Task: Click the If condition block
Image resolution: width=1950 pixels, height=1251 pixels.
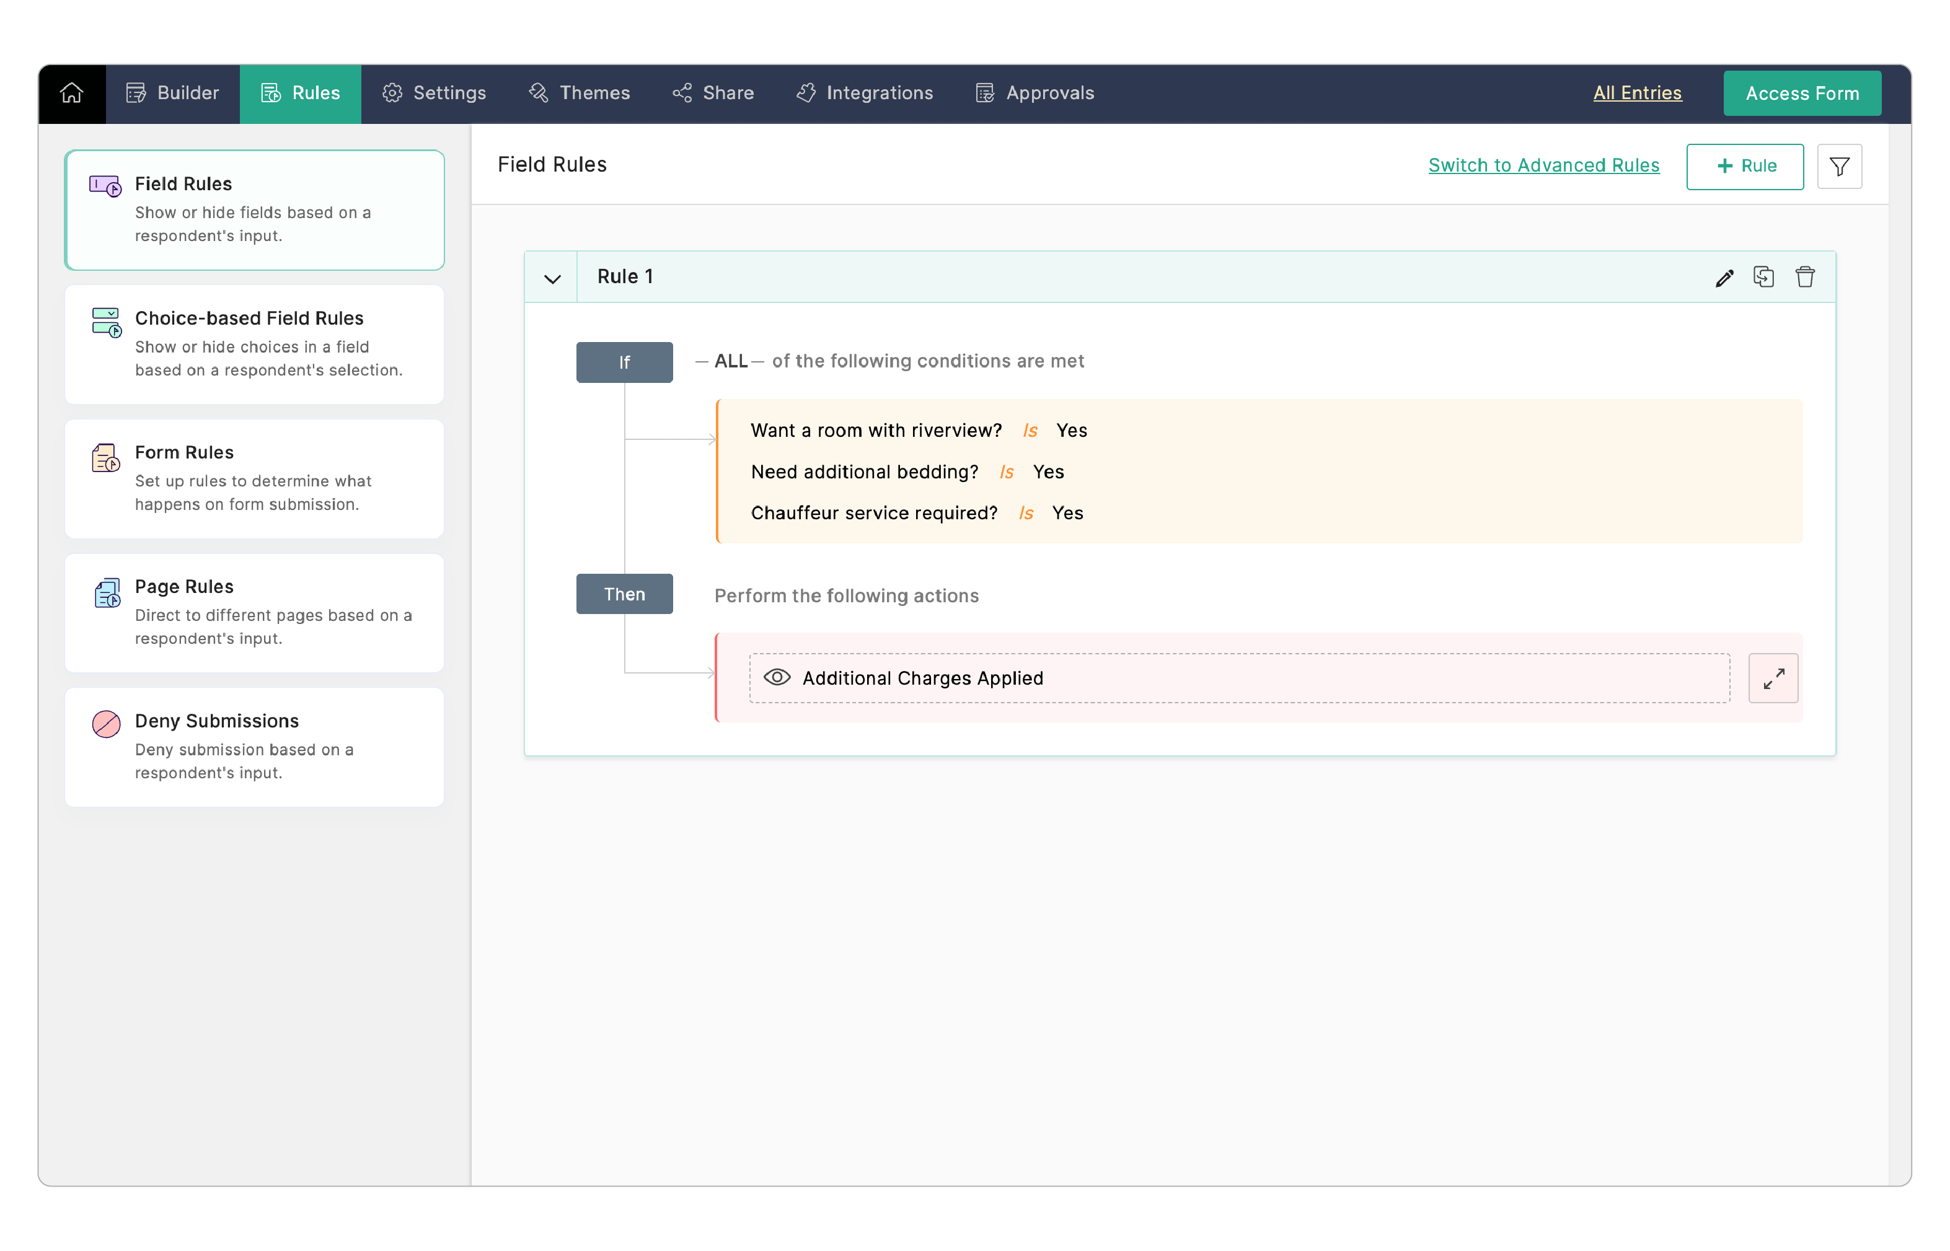Action: coord(624,362)
